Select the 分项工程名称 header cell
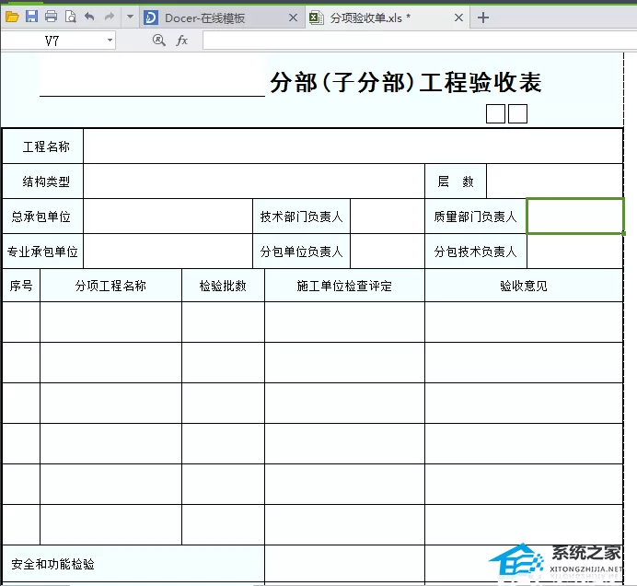The height and width of the screenshot is (586, 637). coord(110,286)
